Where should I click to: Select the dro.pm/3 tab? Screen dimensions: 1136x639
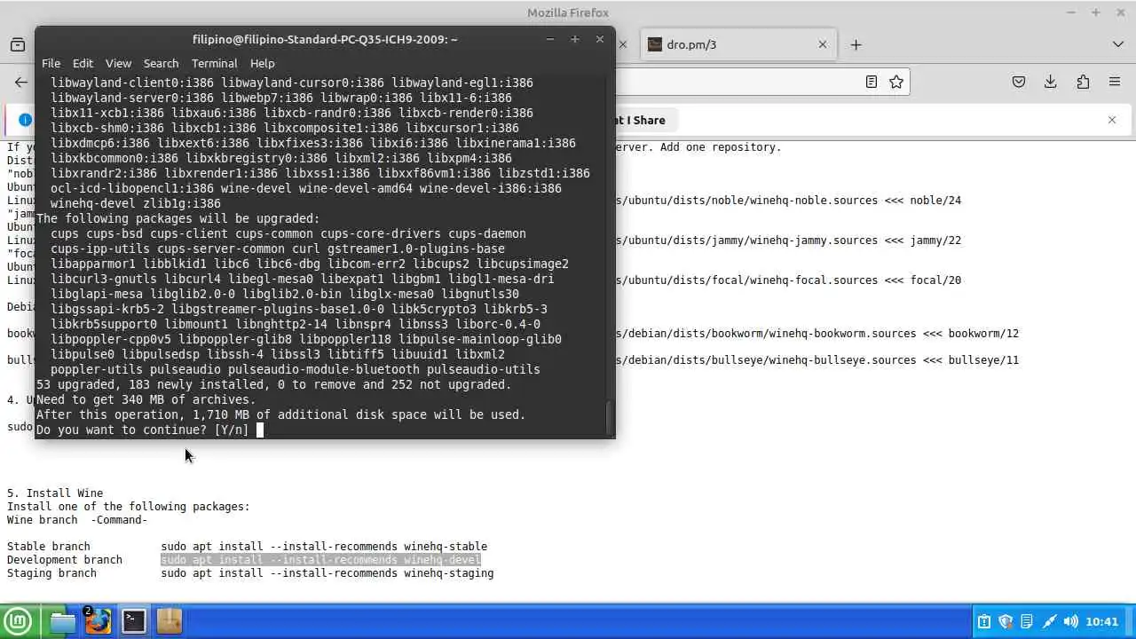738,44
